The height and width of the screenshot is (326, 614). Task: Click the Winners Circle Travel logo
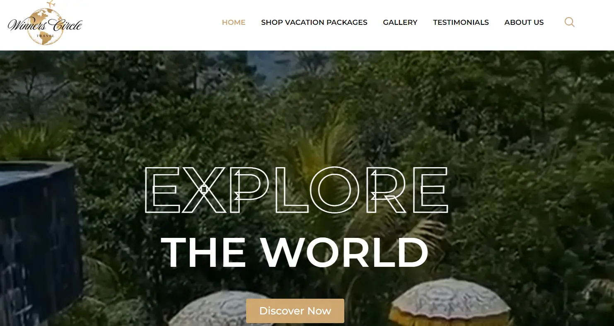coord(45,23)
